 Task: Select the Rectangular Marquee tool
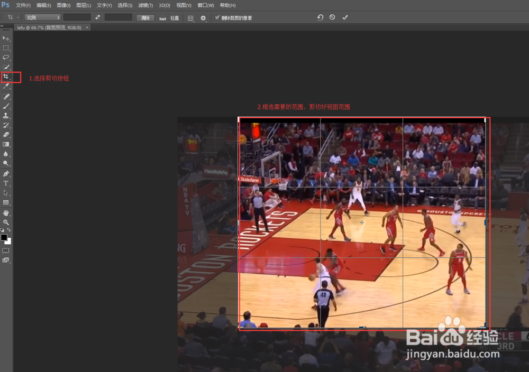[6, 48]
